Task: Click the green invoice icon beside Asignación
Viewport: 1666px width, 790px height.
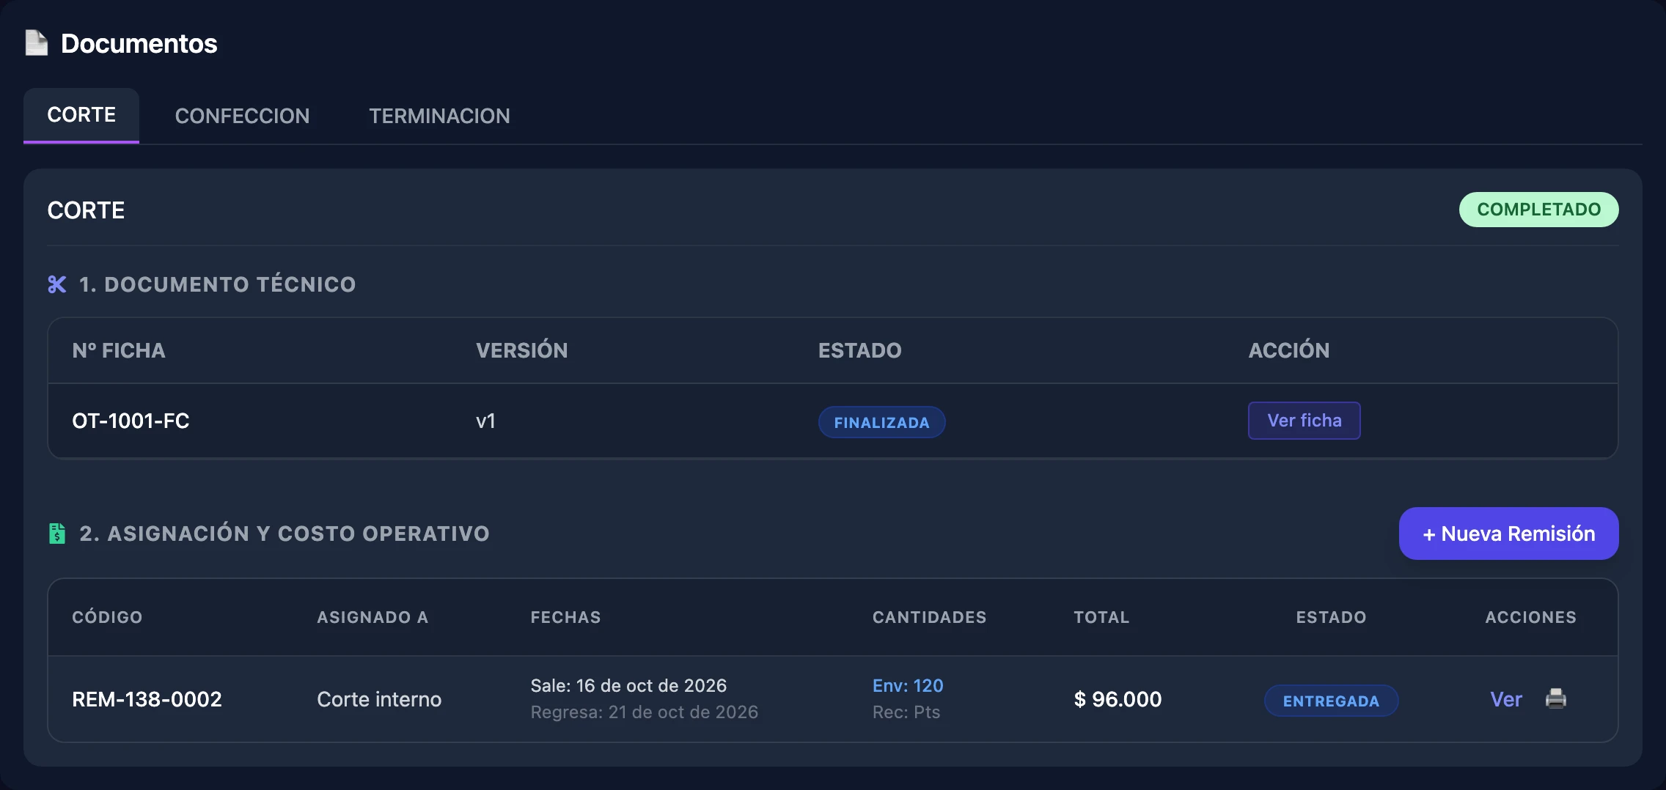Action: coord(57,534)
